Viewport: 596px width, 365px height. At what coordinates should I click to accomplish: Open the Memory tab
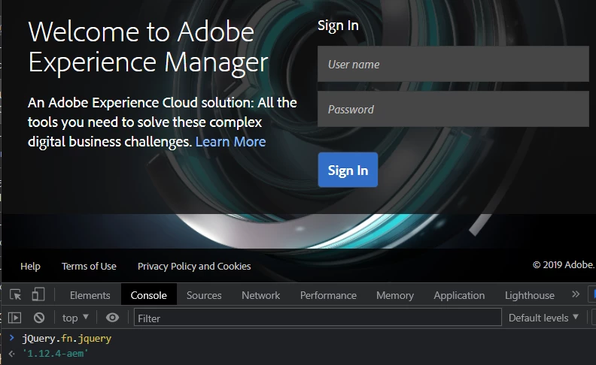[x=395, y=295]
